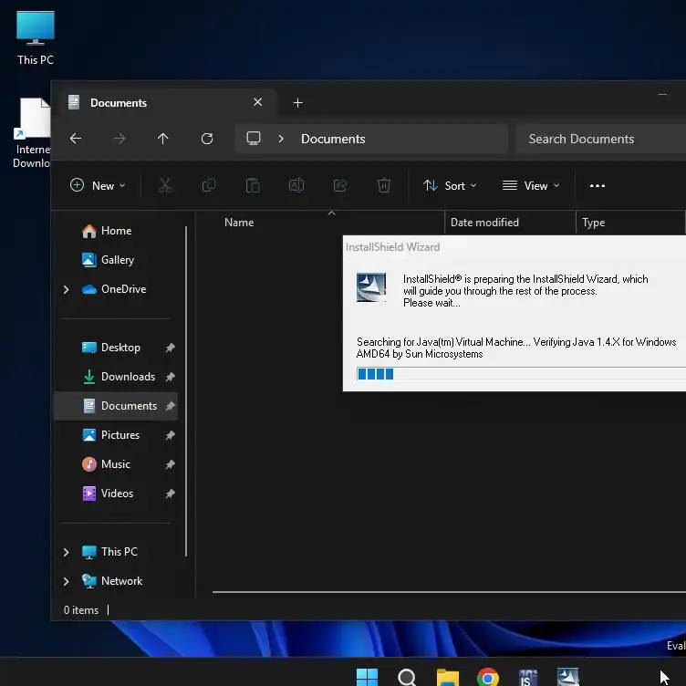
Task: Select Internet Download desktop shortcut
Action: 32,133
